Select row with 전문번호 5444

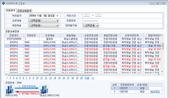pyautogui.click(x=82, y=46)
